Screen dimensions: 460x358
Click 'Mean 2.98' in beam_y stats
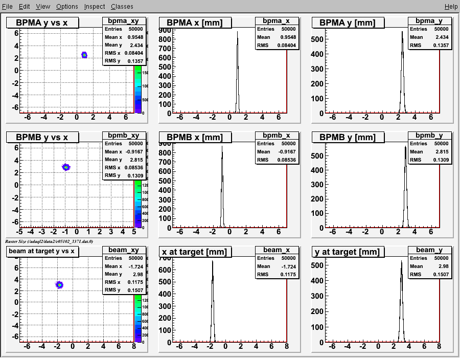click(x=429, y=266)
